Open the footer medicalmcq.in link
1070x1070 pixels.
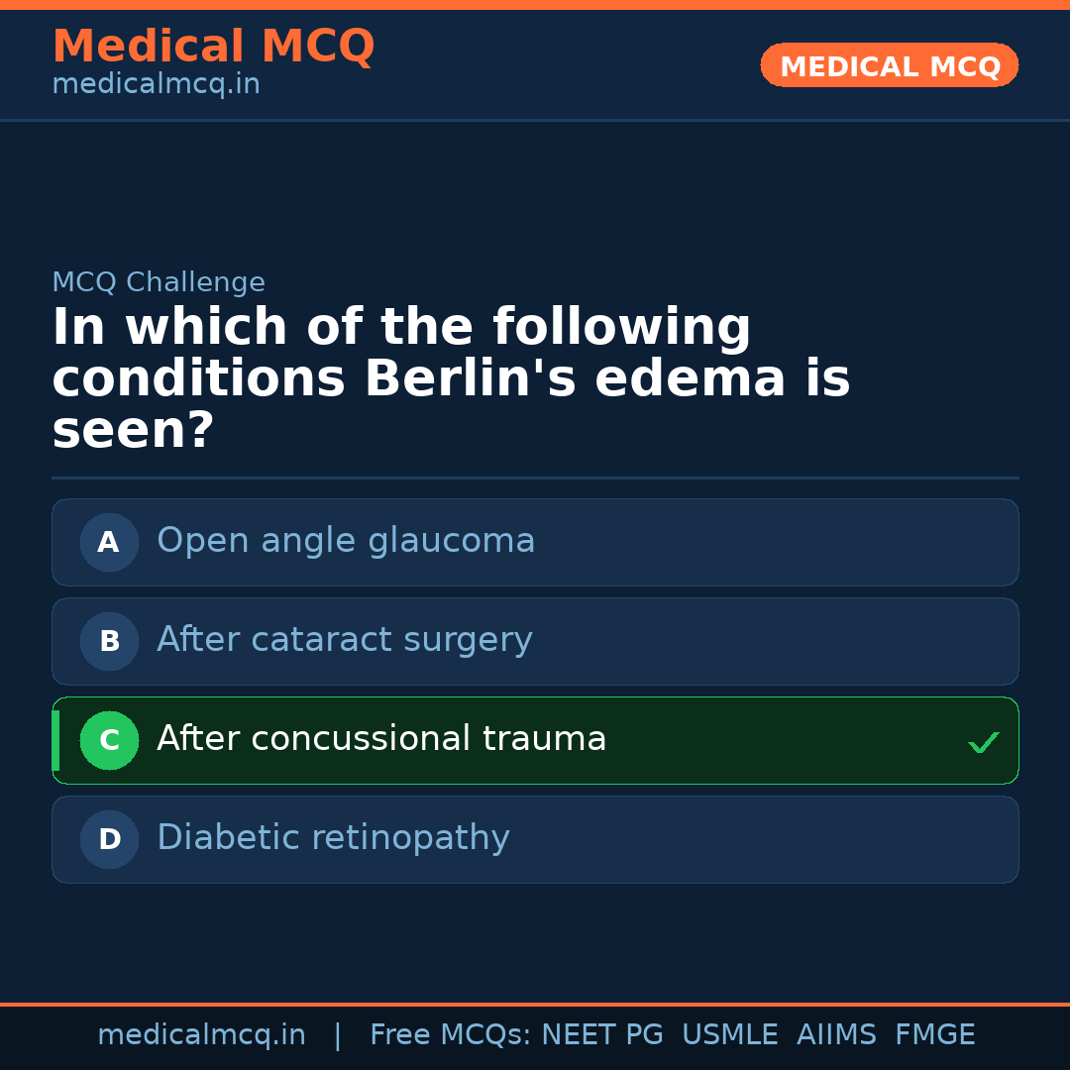coord(201,1035)
